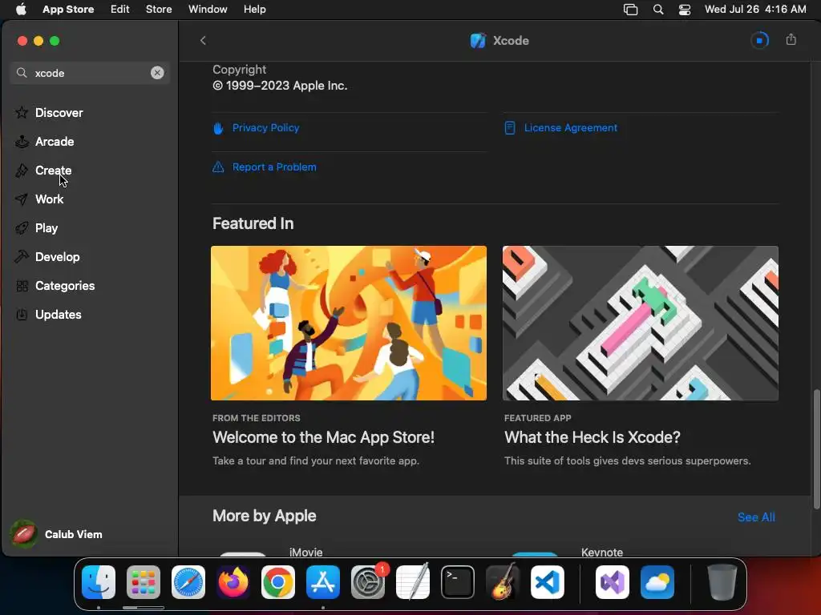The width and height of the screenshot is (821, 615).
Task: Click See All for More by Apple
Action: click(x=756, y=517)
